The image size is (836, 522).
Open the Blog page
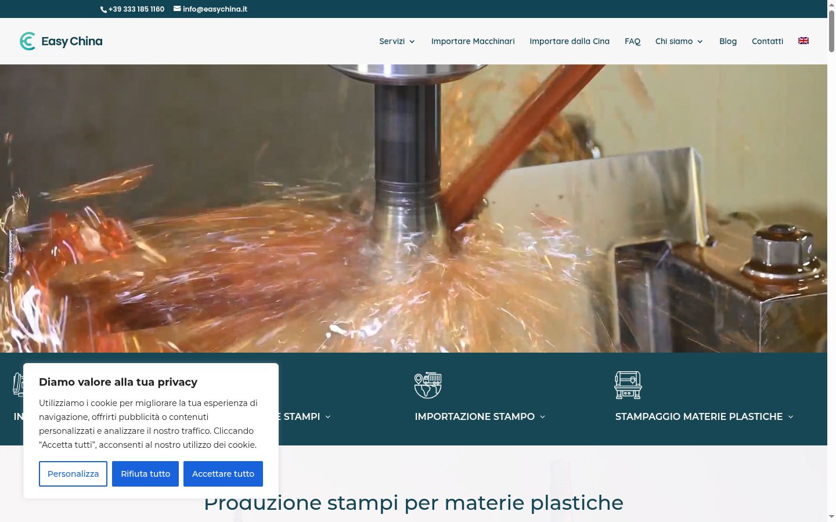point(728,41)
